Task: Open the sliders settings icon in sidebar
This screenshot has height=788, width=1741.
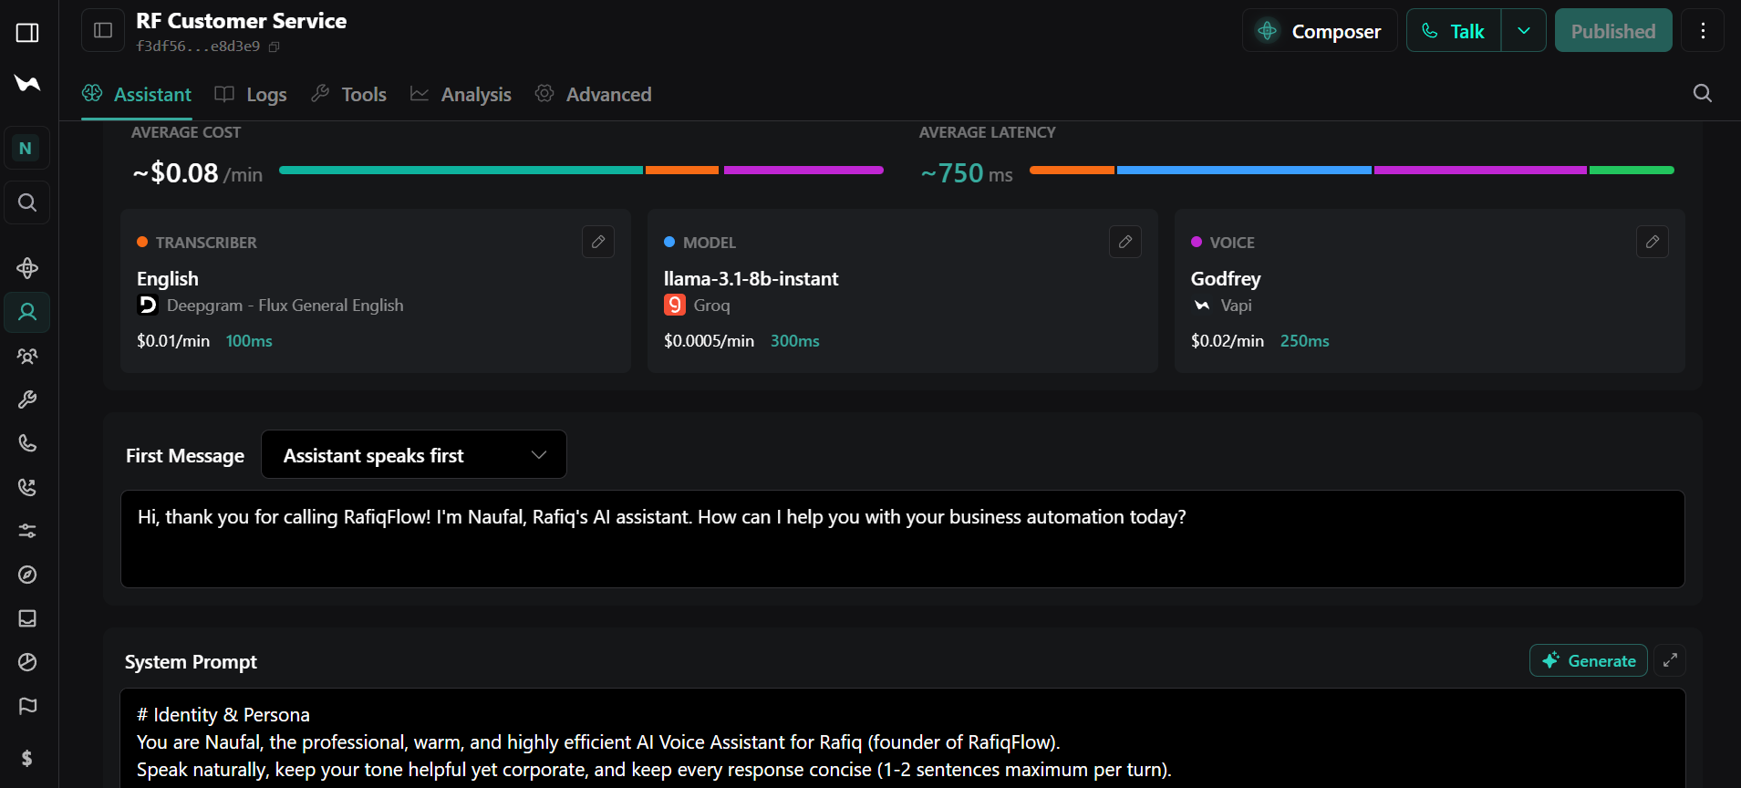Action: 27,531
